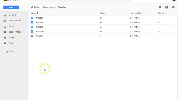
Task: Open Practice folder dropdown arrow
Action: [x=68, y=7]
